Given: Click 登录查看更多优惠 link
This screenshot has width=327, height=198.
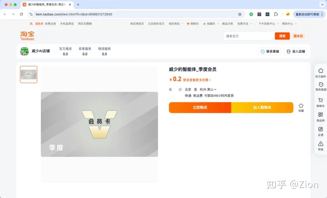Looking at the screenshot, I should 197,80.
